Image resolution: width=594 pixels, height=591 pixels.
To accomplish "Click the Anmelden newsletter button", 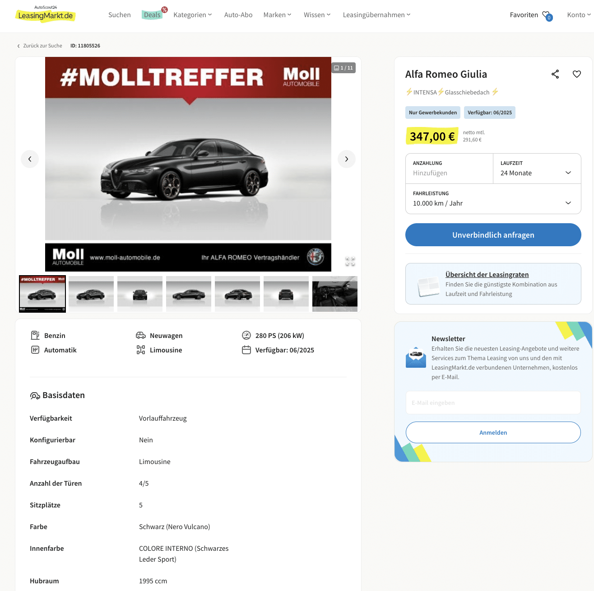I will tap(493, 432).
